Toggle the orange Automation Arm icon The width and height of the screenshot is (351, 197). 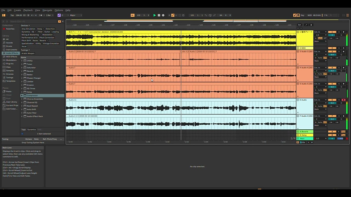coord(173,15)
